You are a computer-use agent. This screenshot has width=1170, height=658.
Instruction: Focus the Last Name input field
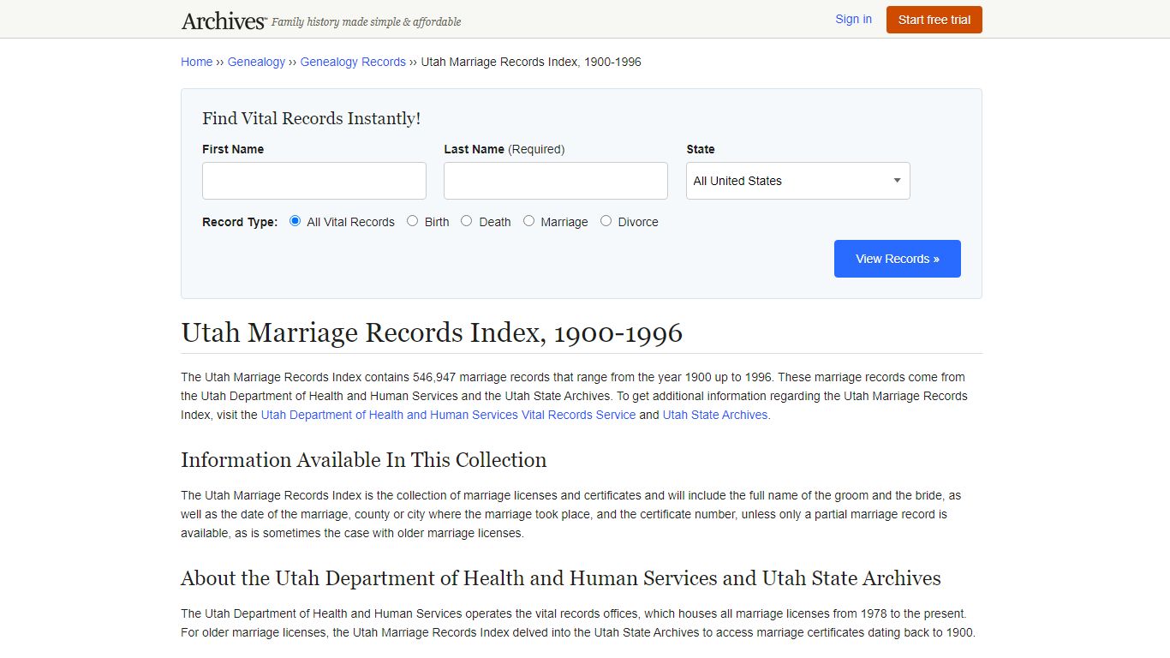tap(556, 181)
